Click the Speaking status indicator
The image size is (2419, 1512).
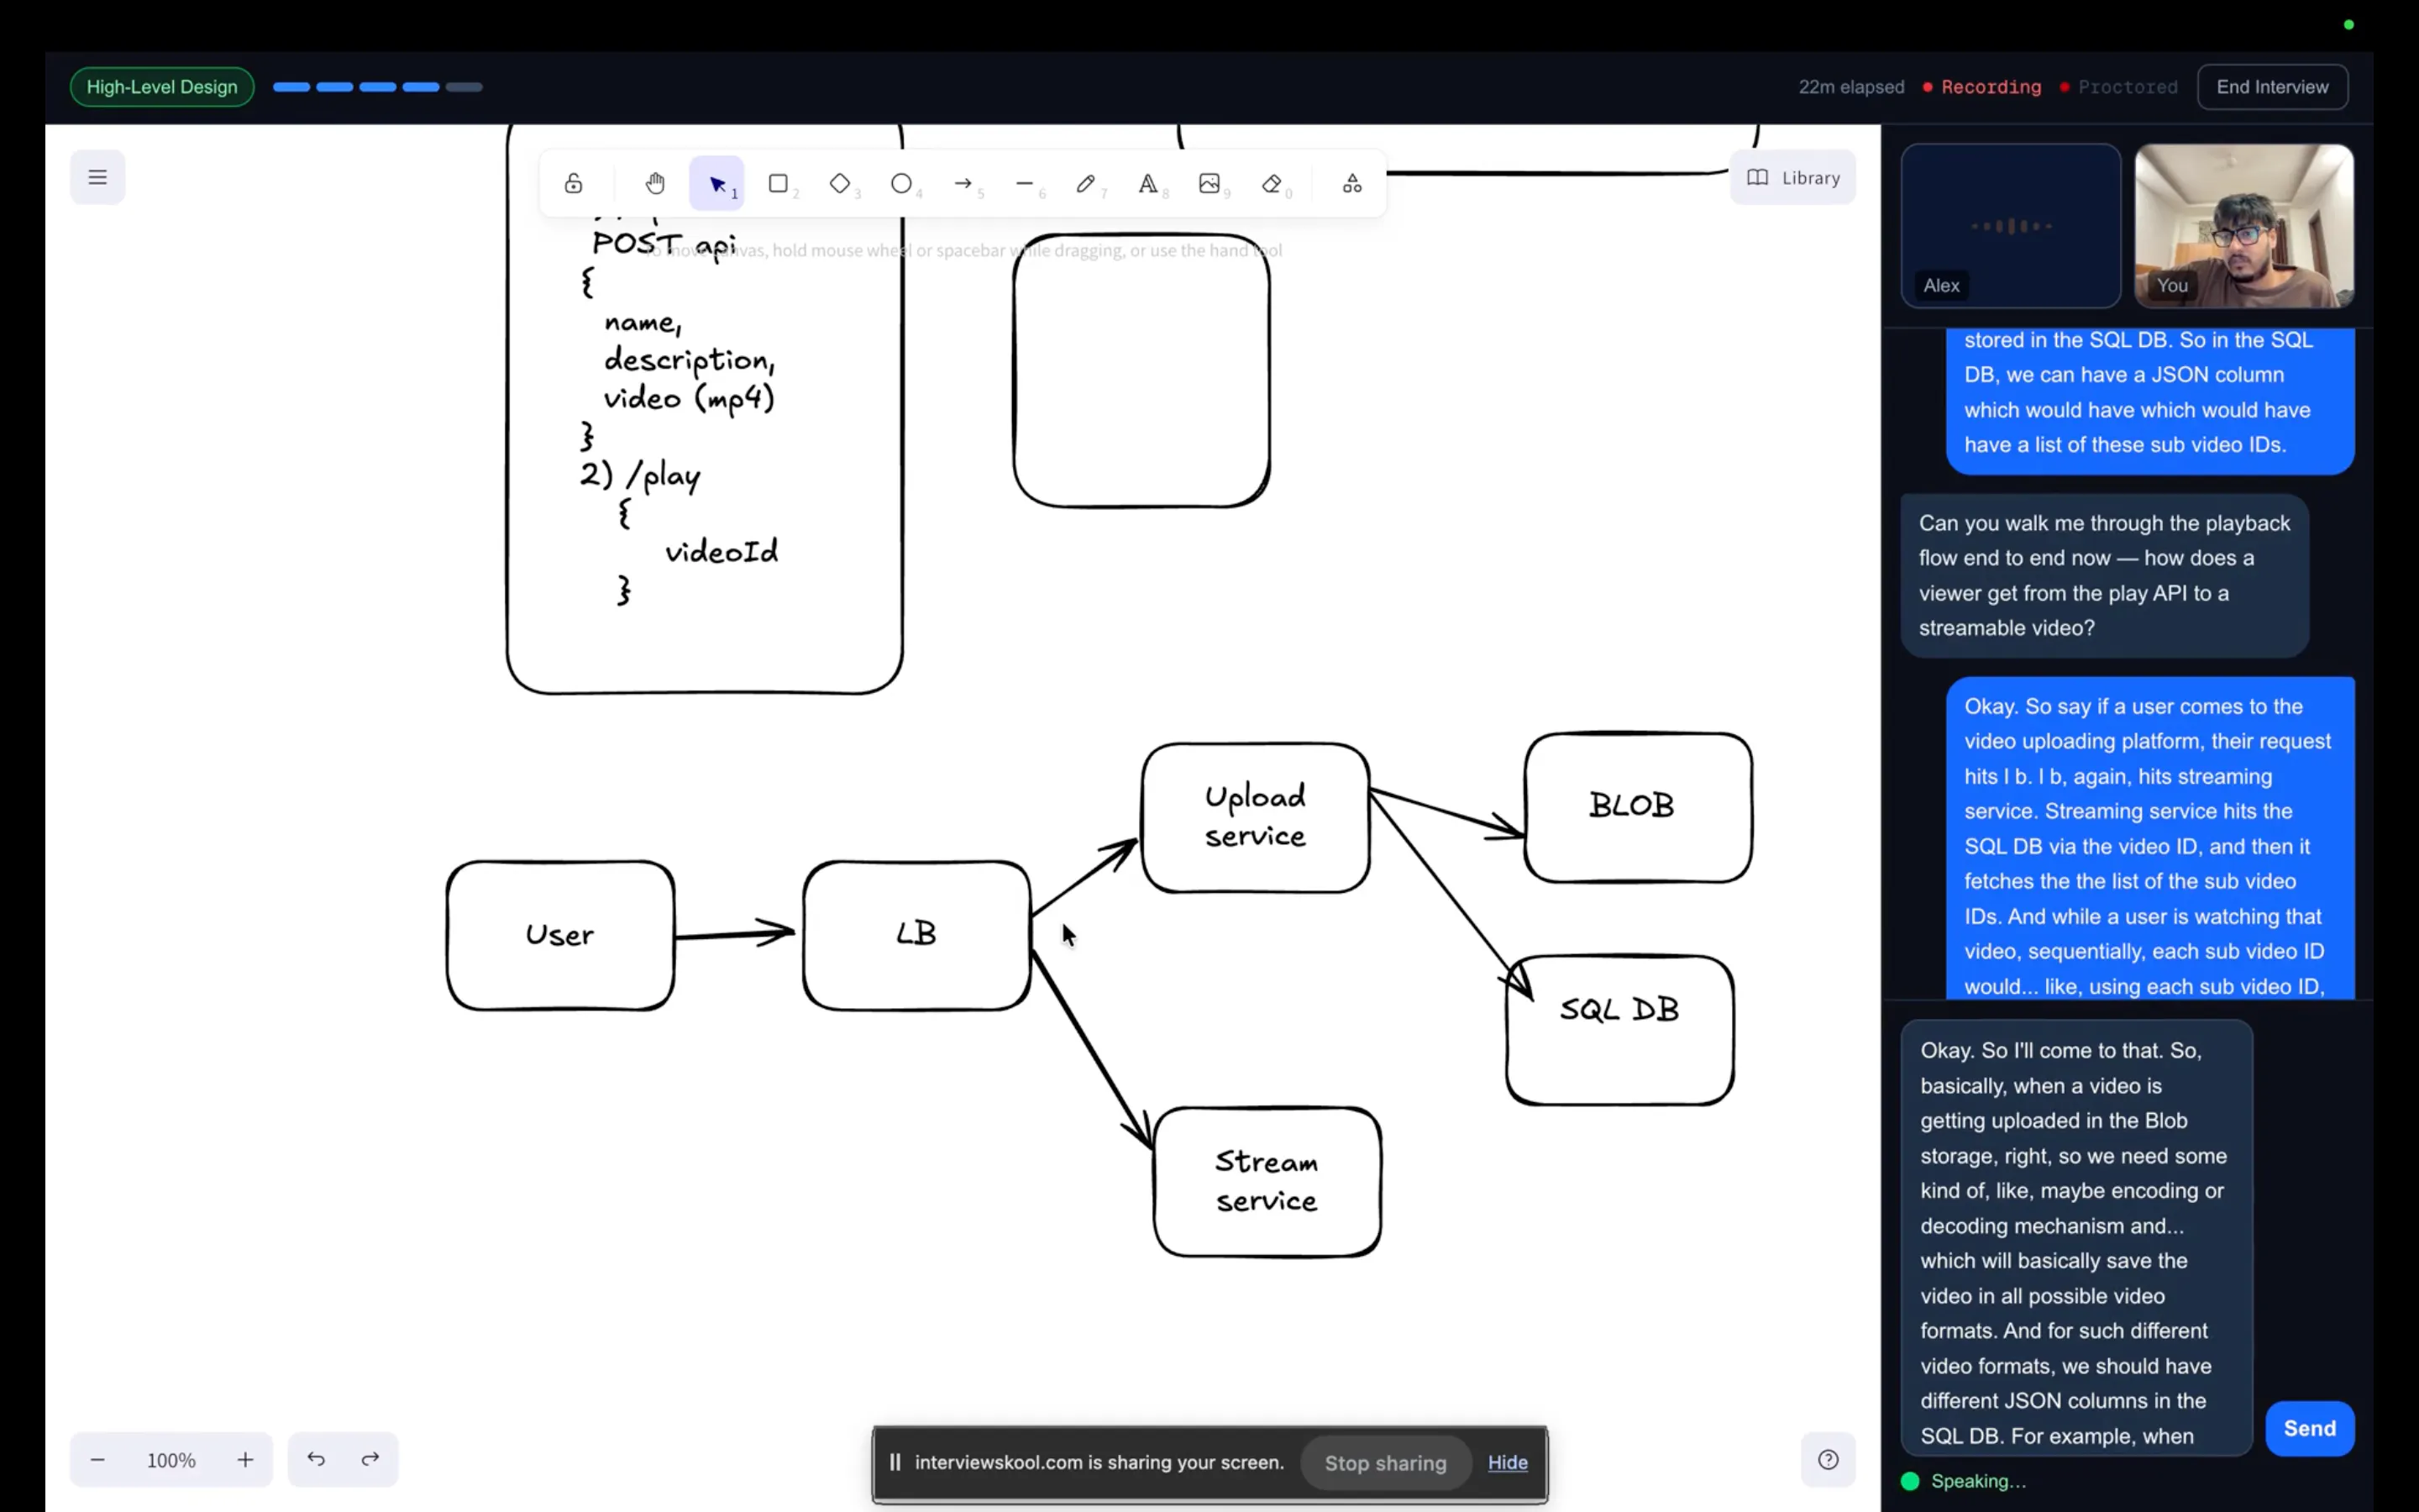click(1965, 1481)
